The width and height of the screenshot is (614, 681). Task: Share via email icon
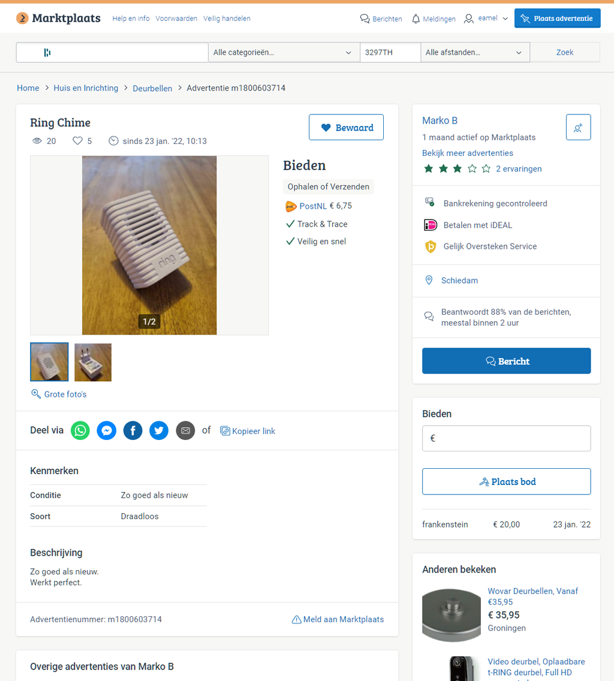(x=185, y=431)
